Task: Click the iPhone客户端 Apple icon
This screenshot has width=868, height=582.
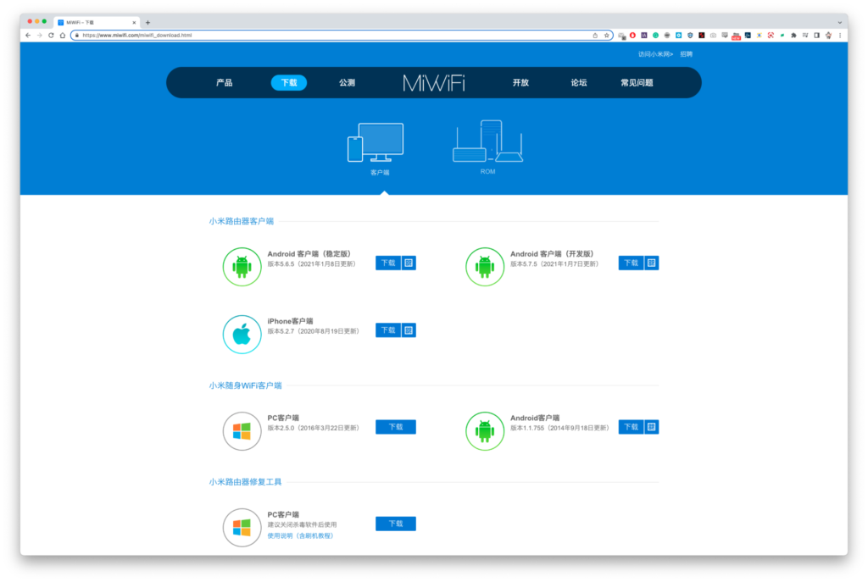Action: (242, 334)
